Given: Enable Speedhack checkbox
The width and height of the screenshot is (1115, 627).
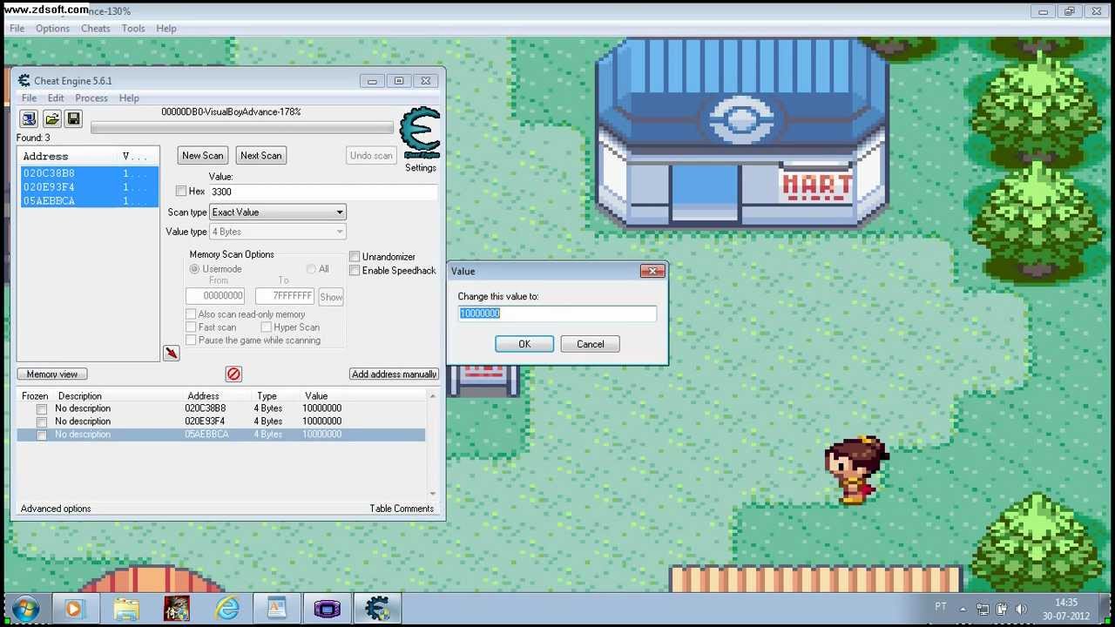Looking at the screenshot, I should [355, 271].
